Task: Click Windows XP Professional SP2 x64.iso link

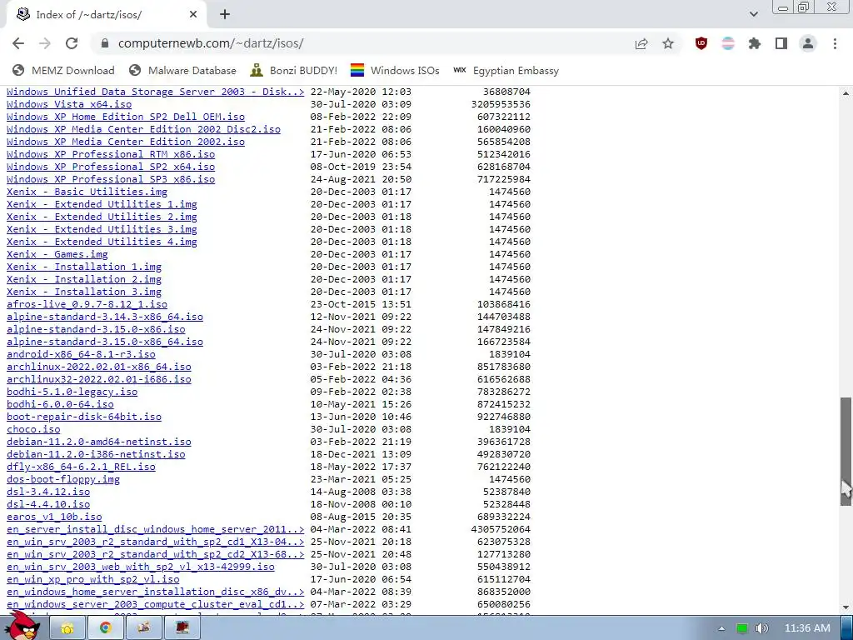Action: (x=111, y=167)
